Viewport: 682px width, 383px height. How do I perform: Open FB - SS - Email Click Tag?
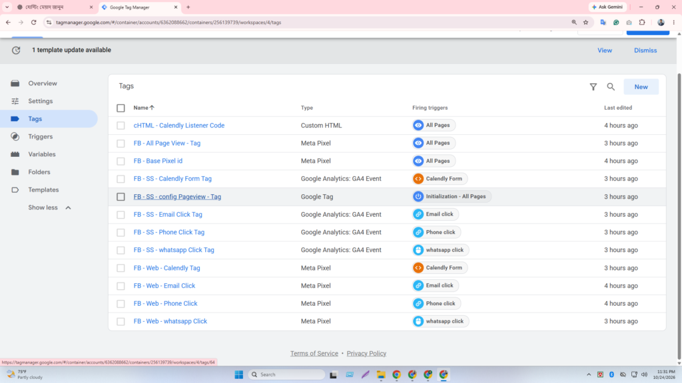point(168,215)
